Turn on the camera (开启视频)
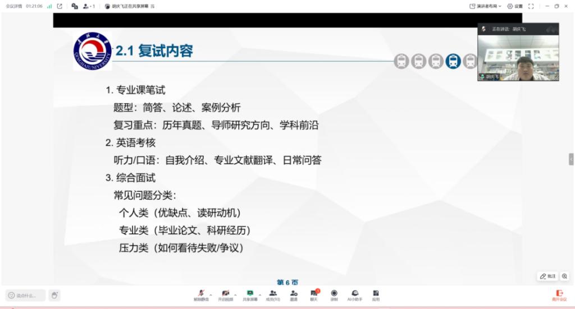The height and width of the screenshot is (309, 575). (x=225, y=294)
